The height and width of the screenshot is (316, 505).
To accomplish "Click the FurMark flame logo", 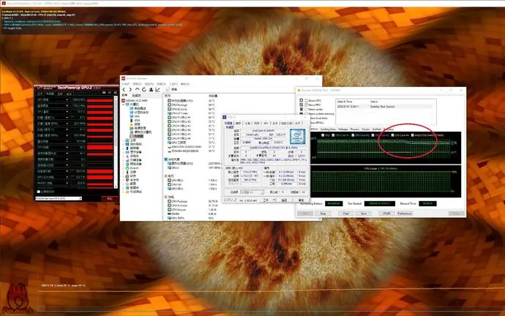I will tap(18, 299).
